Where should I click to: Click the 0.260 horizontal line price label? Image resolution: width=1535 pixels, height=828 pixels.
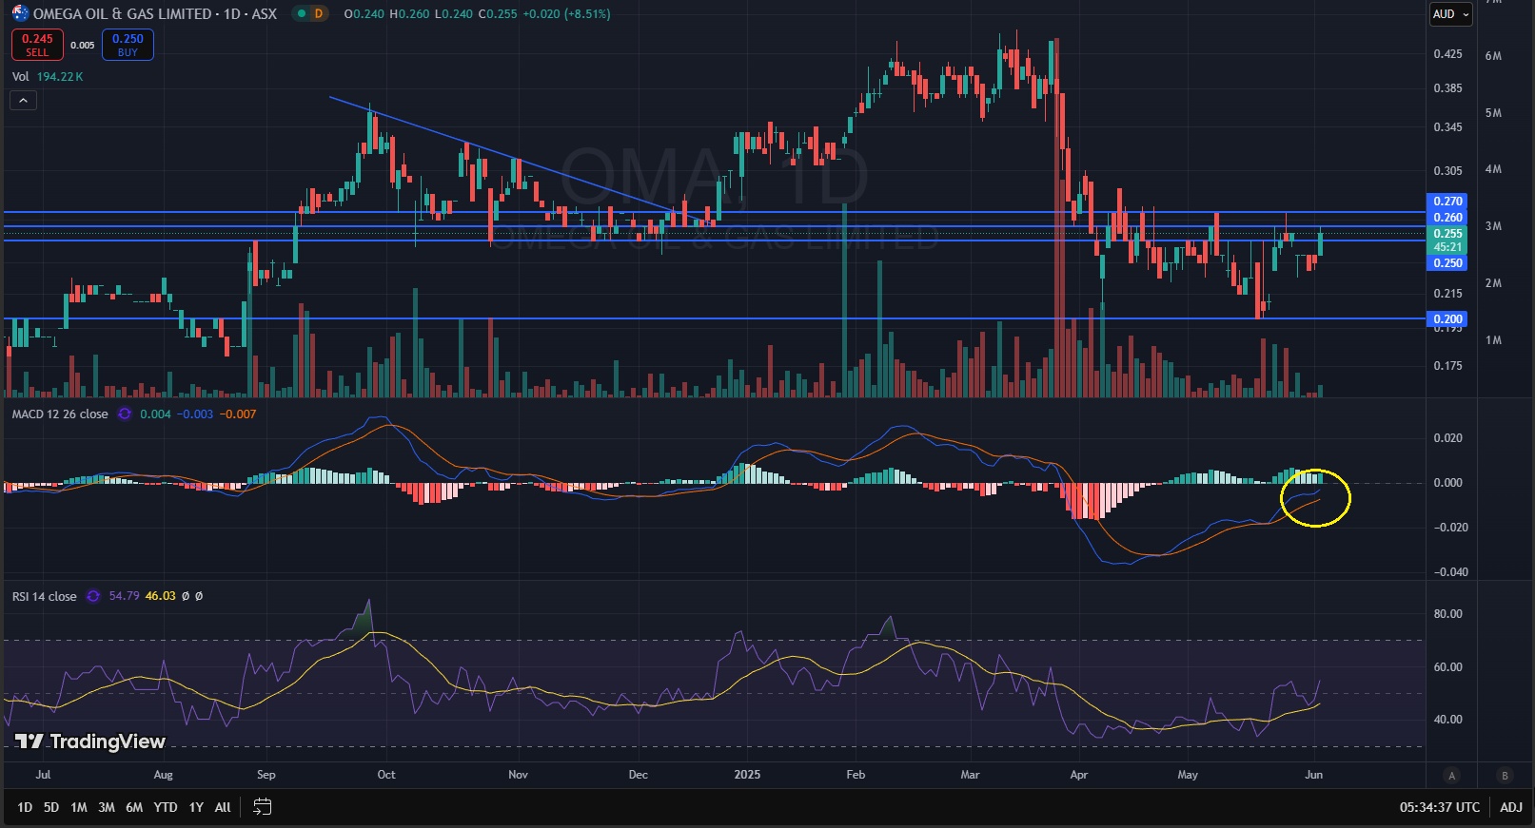click(x=1447, y=218)
